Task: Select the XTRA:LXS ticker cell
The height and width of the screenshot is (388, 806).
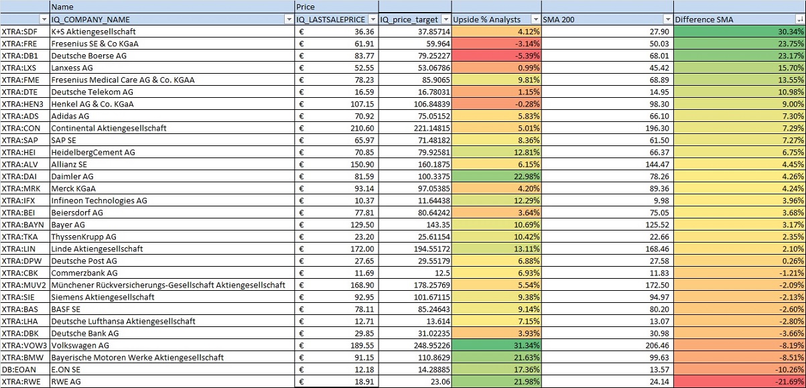Action: [x=25, y=68]
